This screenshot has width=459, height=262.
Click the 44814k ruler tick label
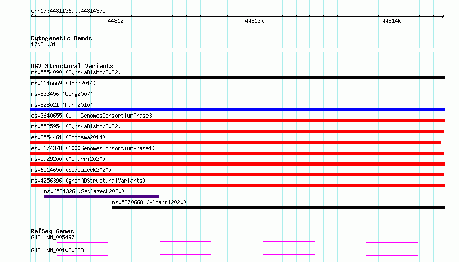click(391, 21)
